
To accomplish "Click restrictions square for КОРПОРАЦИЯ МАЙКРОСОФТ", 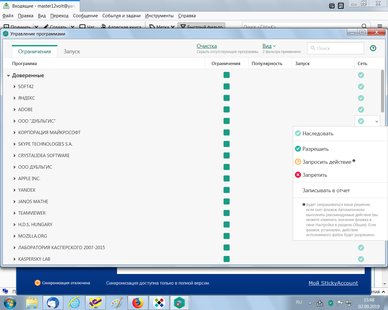I will click(226, 133).
